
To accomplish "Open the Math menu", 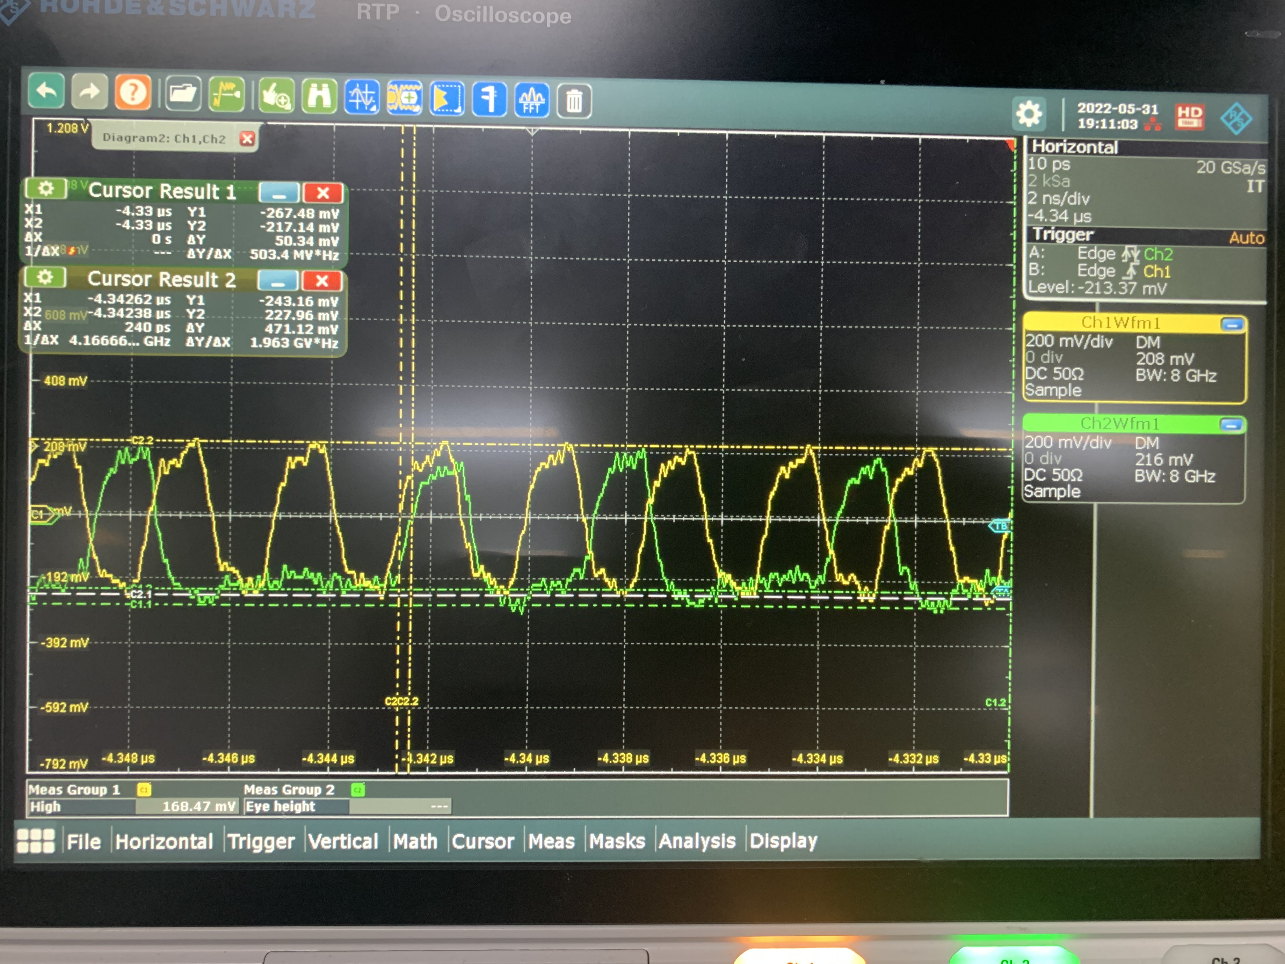I will (x=415, y=841).
